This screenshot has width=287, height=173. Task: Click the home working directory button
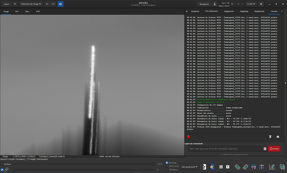tap(60, 4)
